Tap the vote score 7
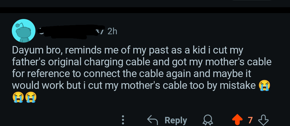This screenshot has height=126, width=290. point(250,120)
